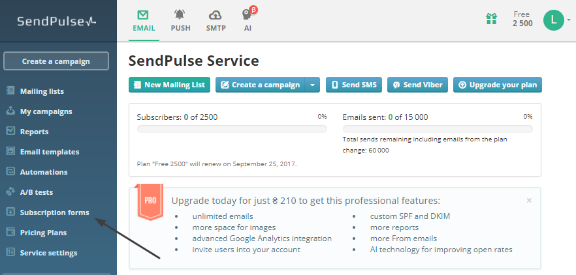Click the SendPulse logo
The width and height of the screenshot is (576, 275).
57,21
